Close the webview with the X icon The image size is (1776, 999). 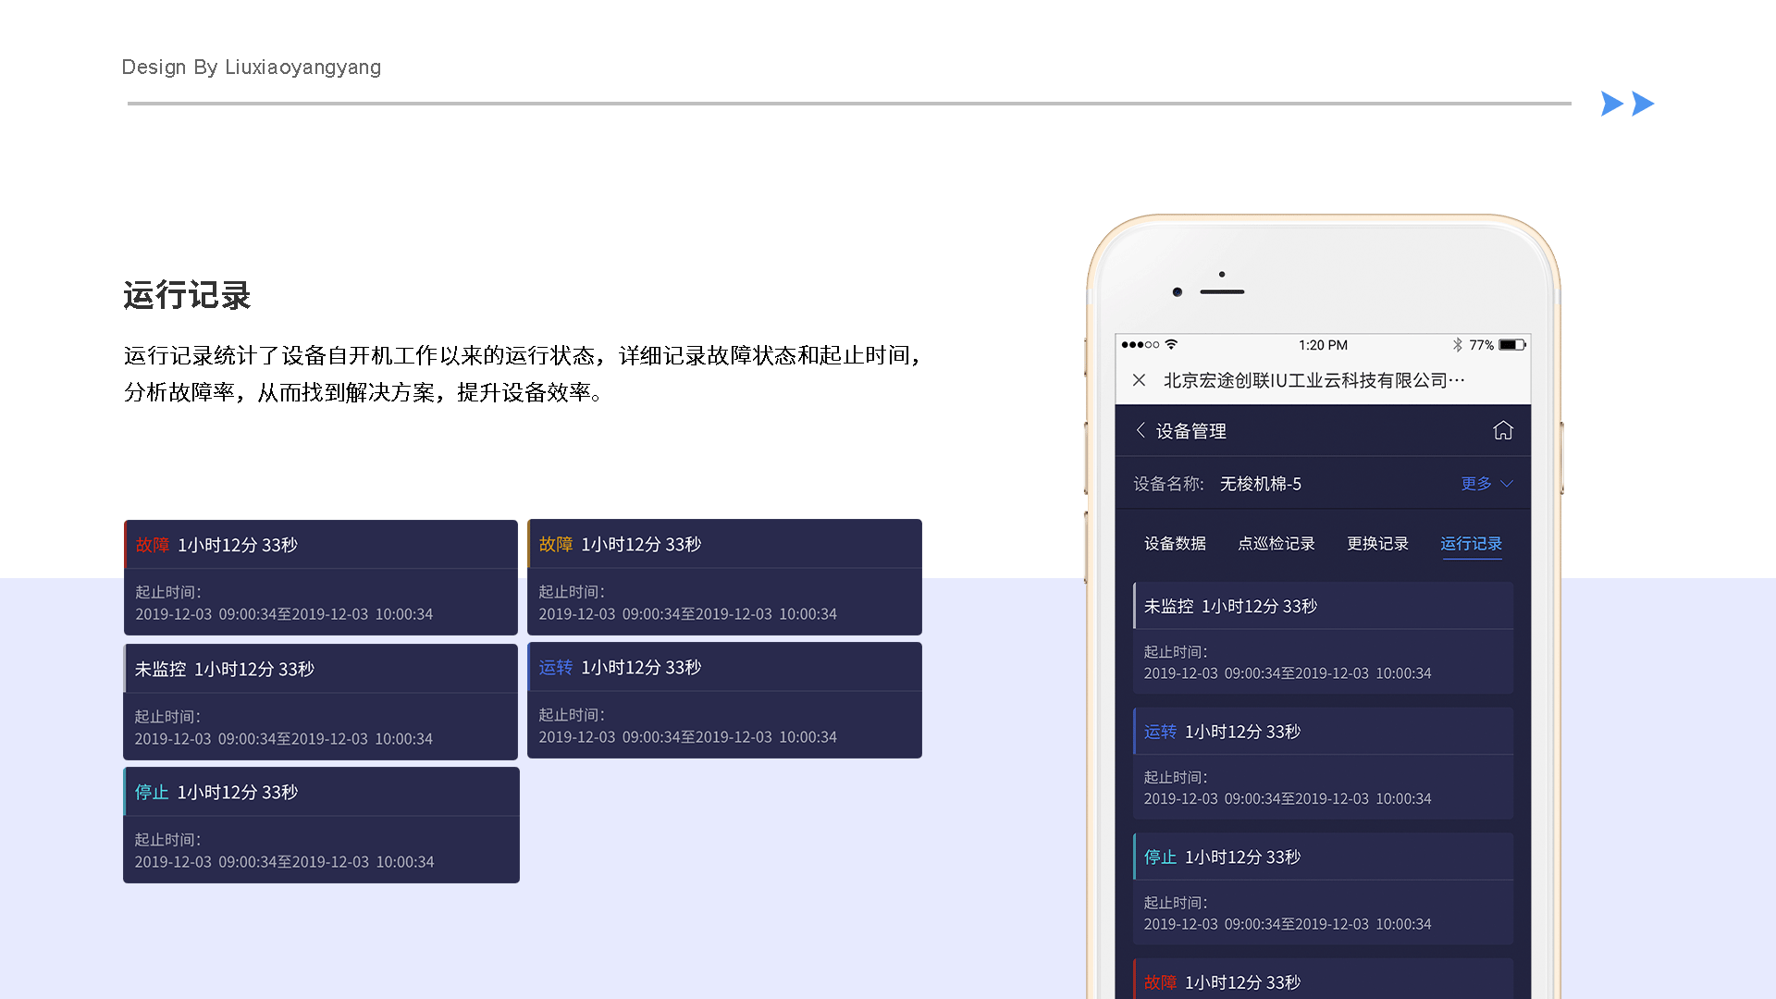click(1139, 380)
